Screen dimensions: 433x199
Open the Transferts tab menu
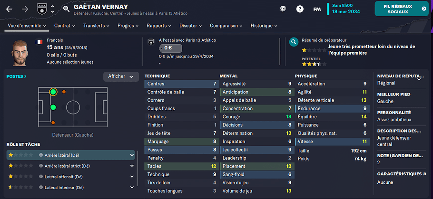pyautogui.click(x=96, y=26)
